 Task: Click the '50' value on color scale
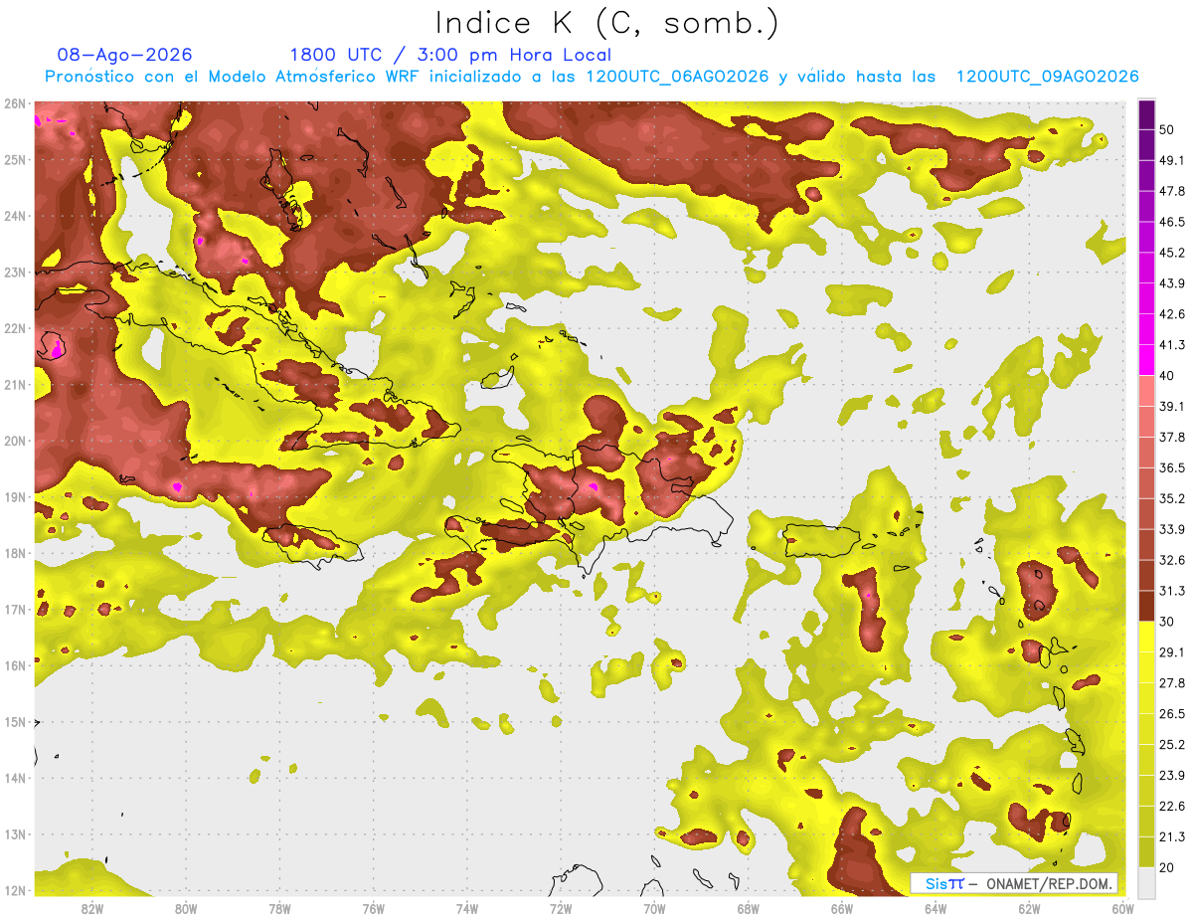point(1166,129)
